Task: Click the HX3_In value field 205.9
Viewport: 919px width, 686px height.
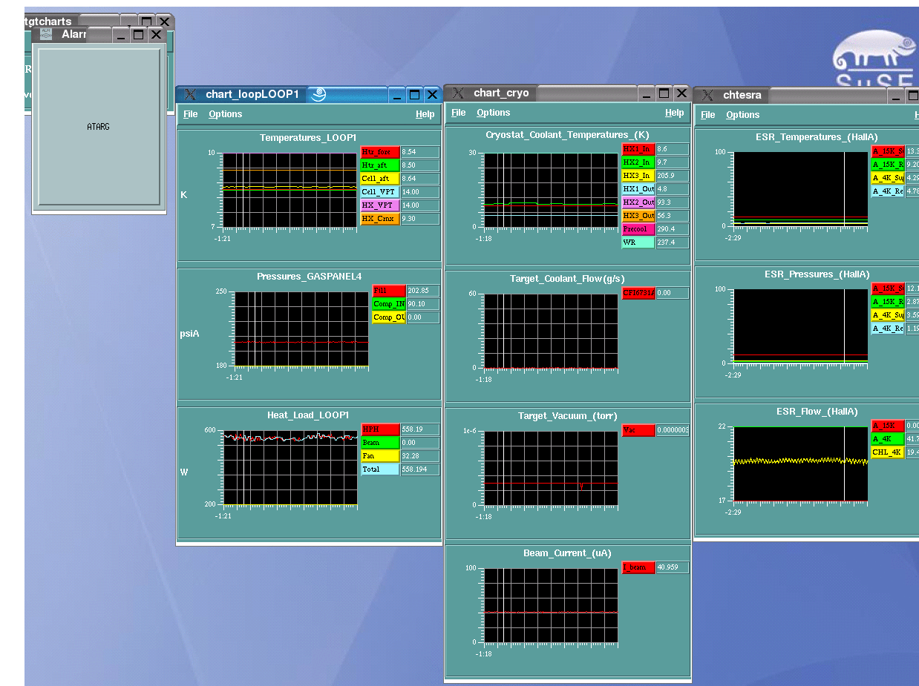Action: click(x=673, y=176)
